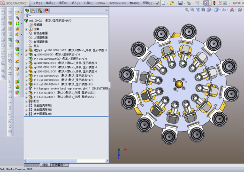
Task: Expand the (-) zp1100-0202A<1> component
Action: 26,59
